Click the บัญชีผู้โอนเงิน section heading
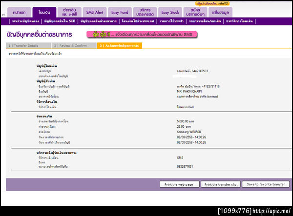The height and width of the screenshot is (216, 293). click(x=47, y=66)
